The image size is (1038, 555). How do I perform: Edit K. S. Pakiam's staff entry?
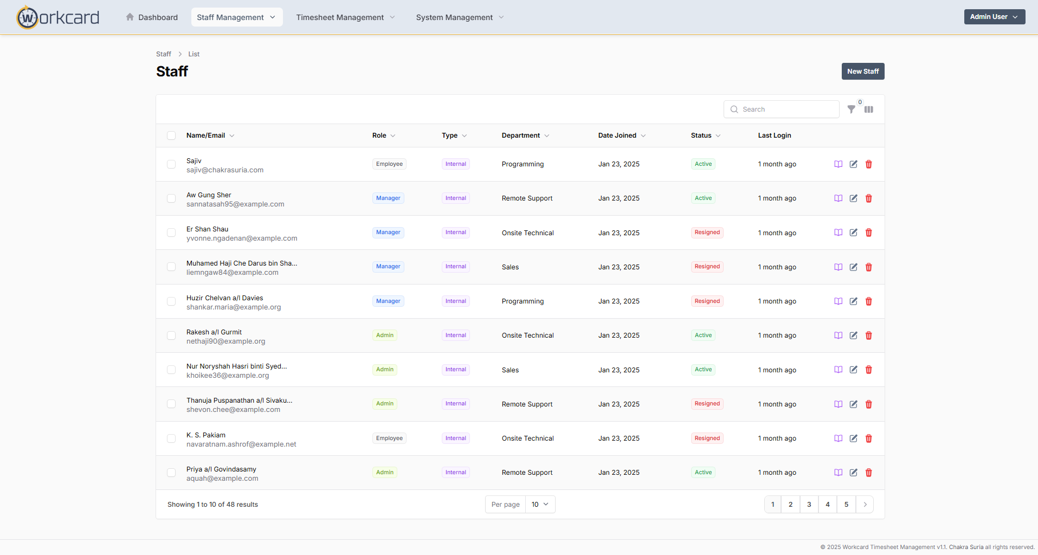coord(853,438)
